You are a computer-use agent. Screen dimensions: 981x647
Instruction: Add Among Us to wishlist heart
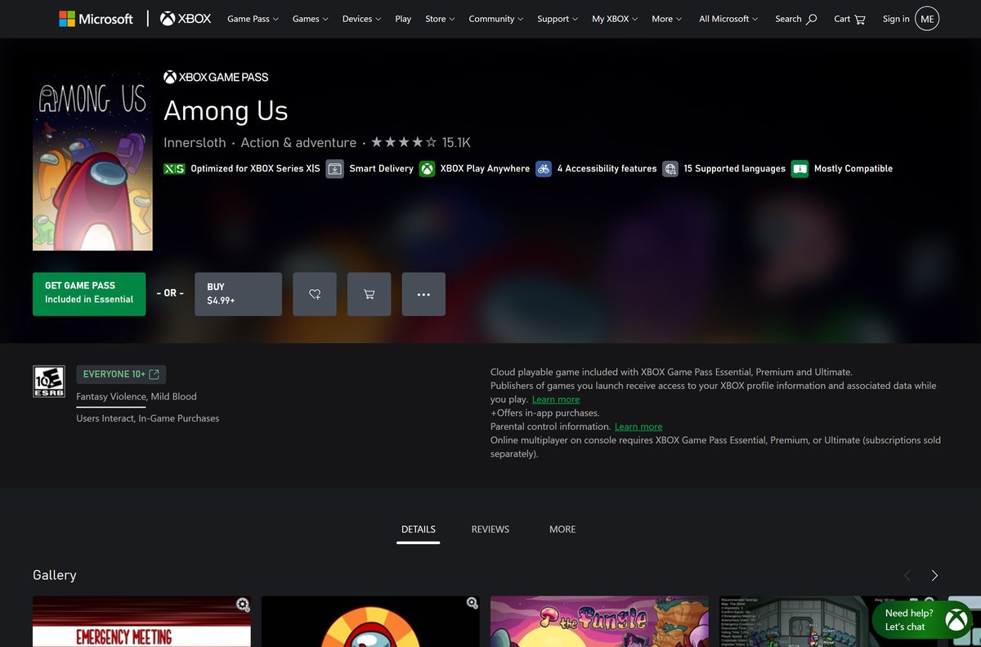coord(315,294)
